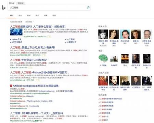Open the 007:大破天幕杀机 poster thumbnail

click(147, 81)
